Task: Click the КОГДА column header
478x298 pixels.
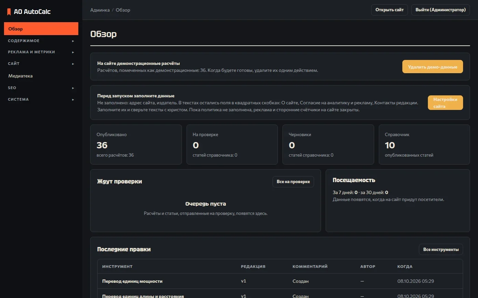Action: click(x=405, y=267)
